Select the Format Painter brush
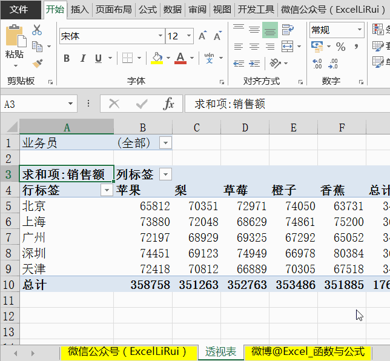The image size is (390, 361). [x=38, y=63]
